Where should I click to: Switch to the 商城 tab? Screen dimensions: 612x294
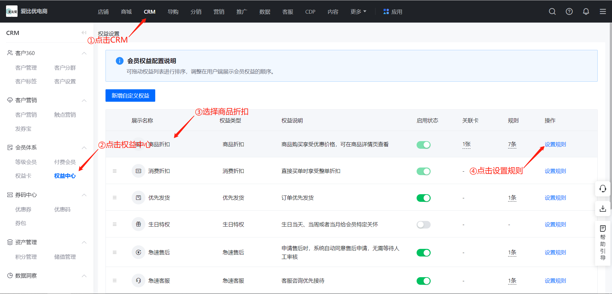point(126,12)
